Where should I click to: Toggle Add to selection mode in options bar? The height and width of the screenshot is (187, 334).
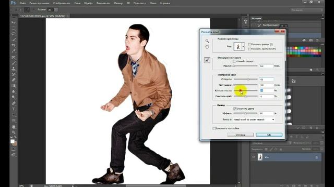[x=27, y=9]
